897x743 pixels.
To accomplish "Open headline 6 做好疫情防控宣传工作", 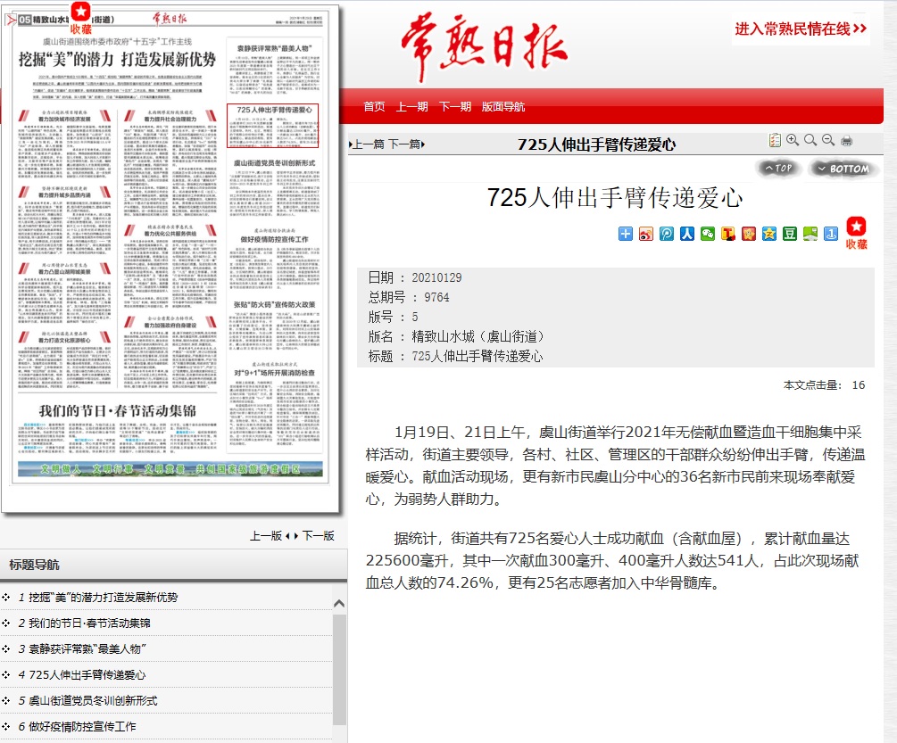I will pos(82,726).
